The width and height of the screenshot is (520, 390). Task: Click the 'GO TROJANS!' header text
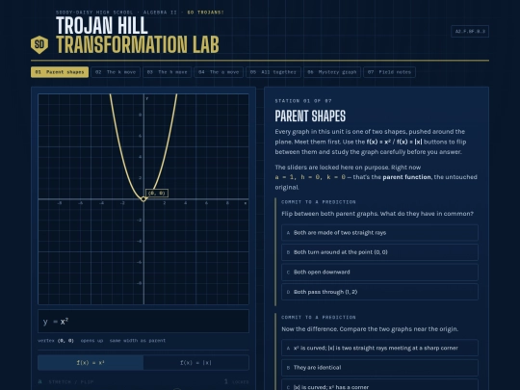(x=206, y=13)
